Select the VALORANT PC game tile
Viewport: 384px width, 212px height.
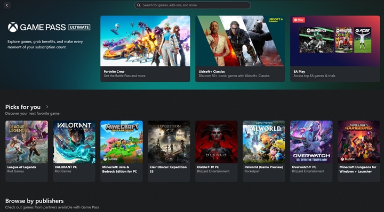[74, 151]
